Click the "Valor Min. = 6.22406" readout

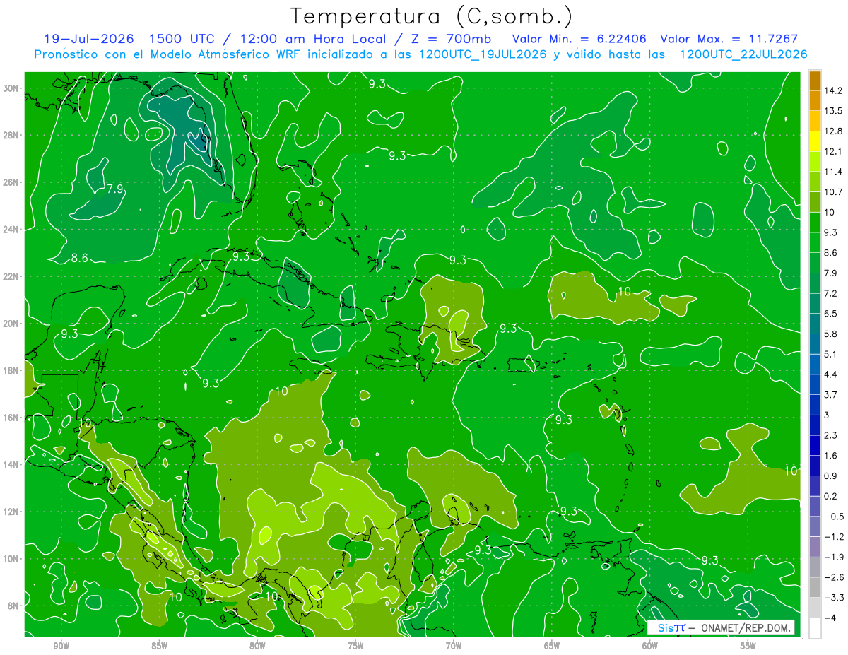(x=579, y=39)
